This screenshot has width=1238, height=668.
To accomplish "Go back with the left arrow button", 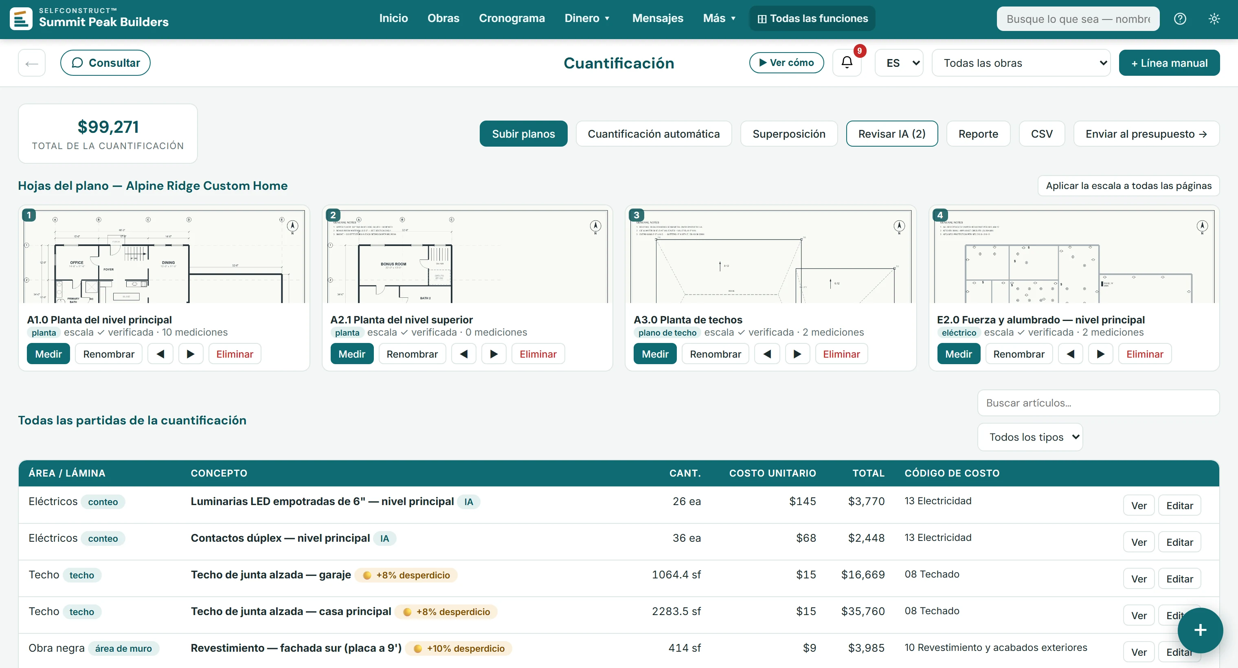I will click(32, 62).
